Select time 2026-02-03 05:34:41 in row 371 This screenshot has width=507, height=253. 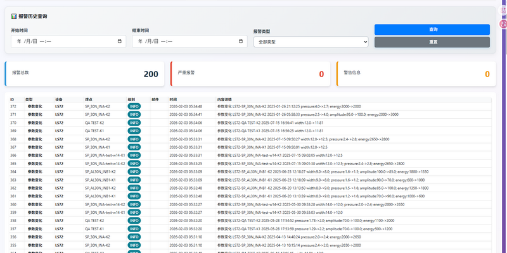point(186,114)
